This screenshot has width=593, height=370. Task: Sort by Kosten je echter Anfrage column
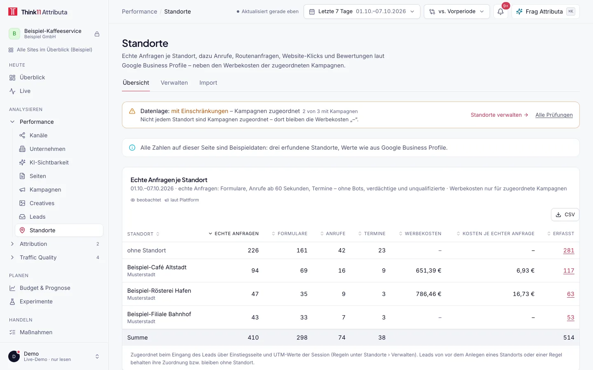[x=495, y=234]
